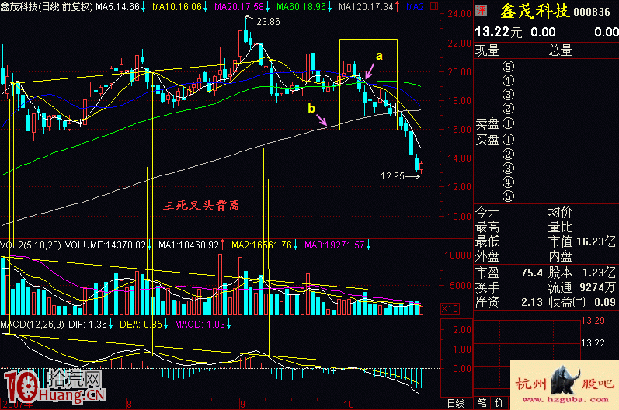Viewport: 619px width, 410px height.
Task: Open the 笔 tick tab
Action: (x=482, y=403)
